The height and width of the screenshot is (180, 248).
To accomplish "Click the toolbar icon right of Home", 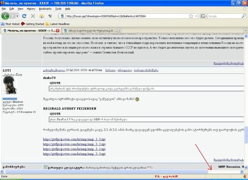I will [50, 16].
